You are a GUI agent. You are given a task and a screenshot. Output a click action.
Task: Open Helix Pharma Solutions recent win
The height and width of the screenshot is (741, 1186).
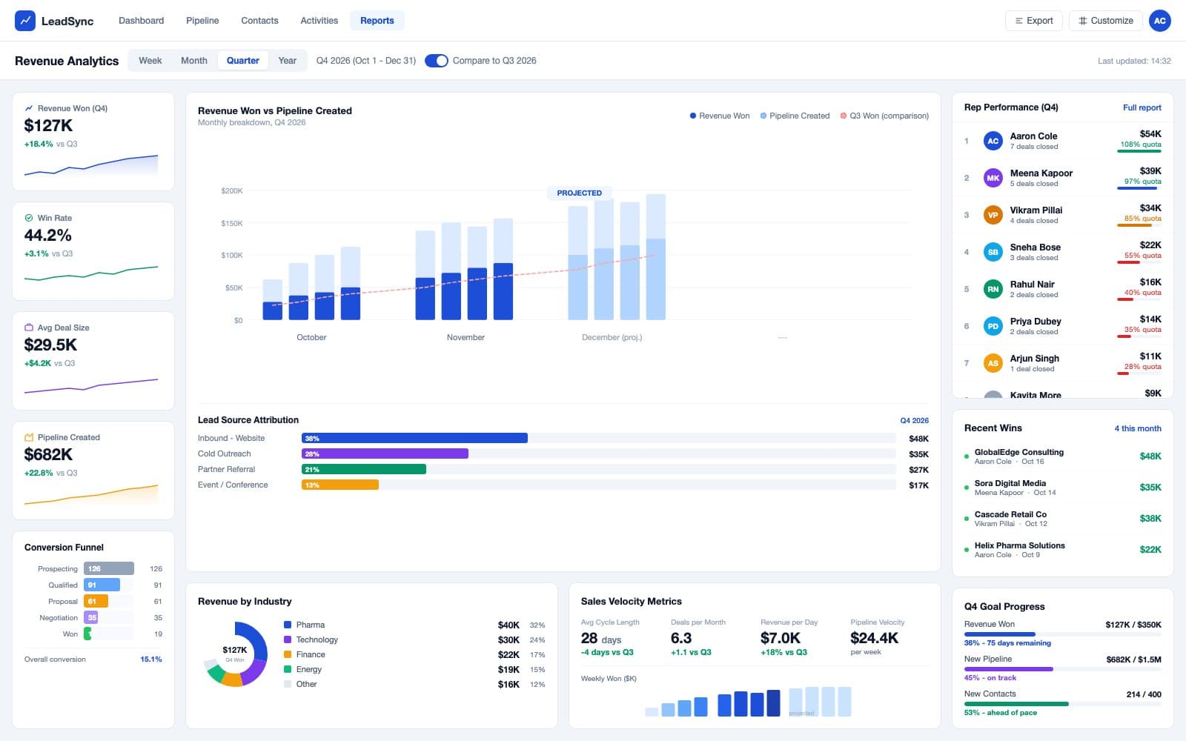(x=1063, y=550)
